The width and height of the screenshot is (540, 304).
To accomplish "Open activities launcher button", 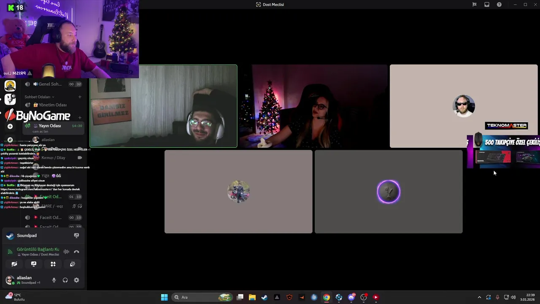I will click(x=53, y=264).
